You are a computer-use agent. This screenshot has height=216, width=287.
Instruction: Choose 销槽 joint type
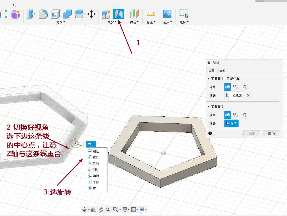click(x=97, y=176)
